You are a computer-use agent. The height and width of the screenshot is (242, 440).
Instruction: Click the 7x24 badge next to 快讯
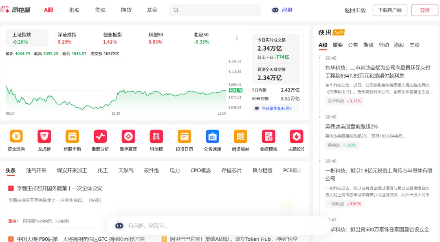coord(339,33)
